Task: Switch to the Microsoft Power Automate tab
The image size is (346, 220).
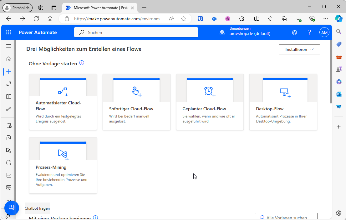Action: [97, 7]
